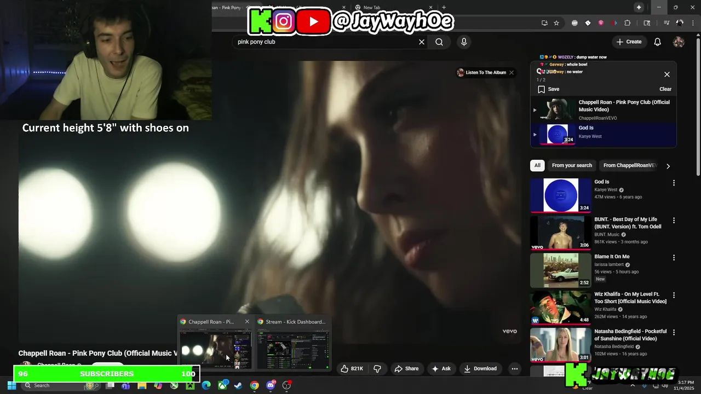Open the YouTube notifications bell
This screenshot has width=701, height=394.
coord(658,42)
